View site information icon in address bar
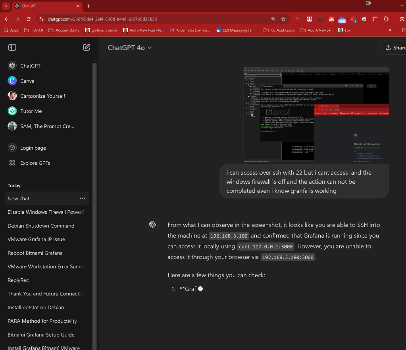The height and width of the screenshot is (350, 406). [x=41, y=19]
